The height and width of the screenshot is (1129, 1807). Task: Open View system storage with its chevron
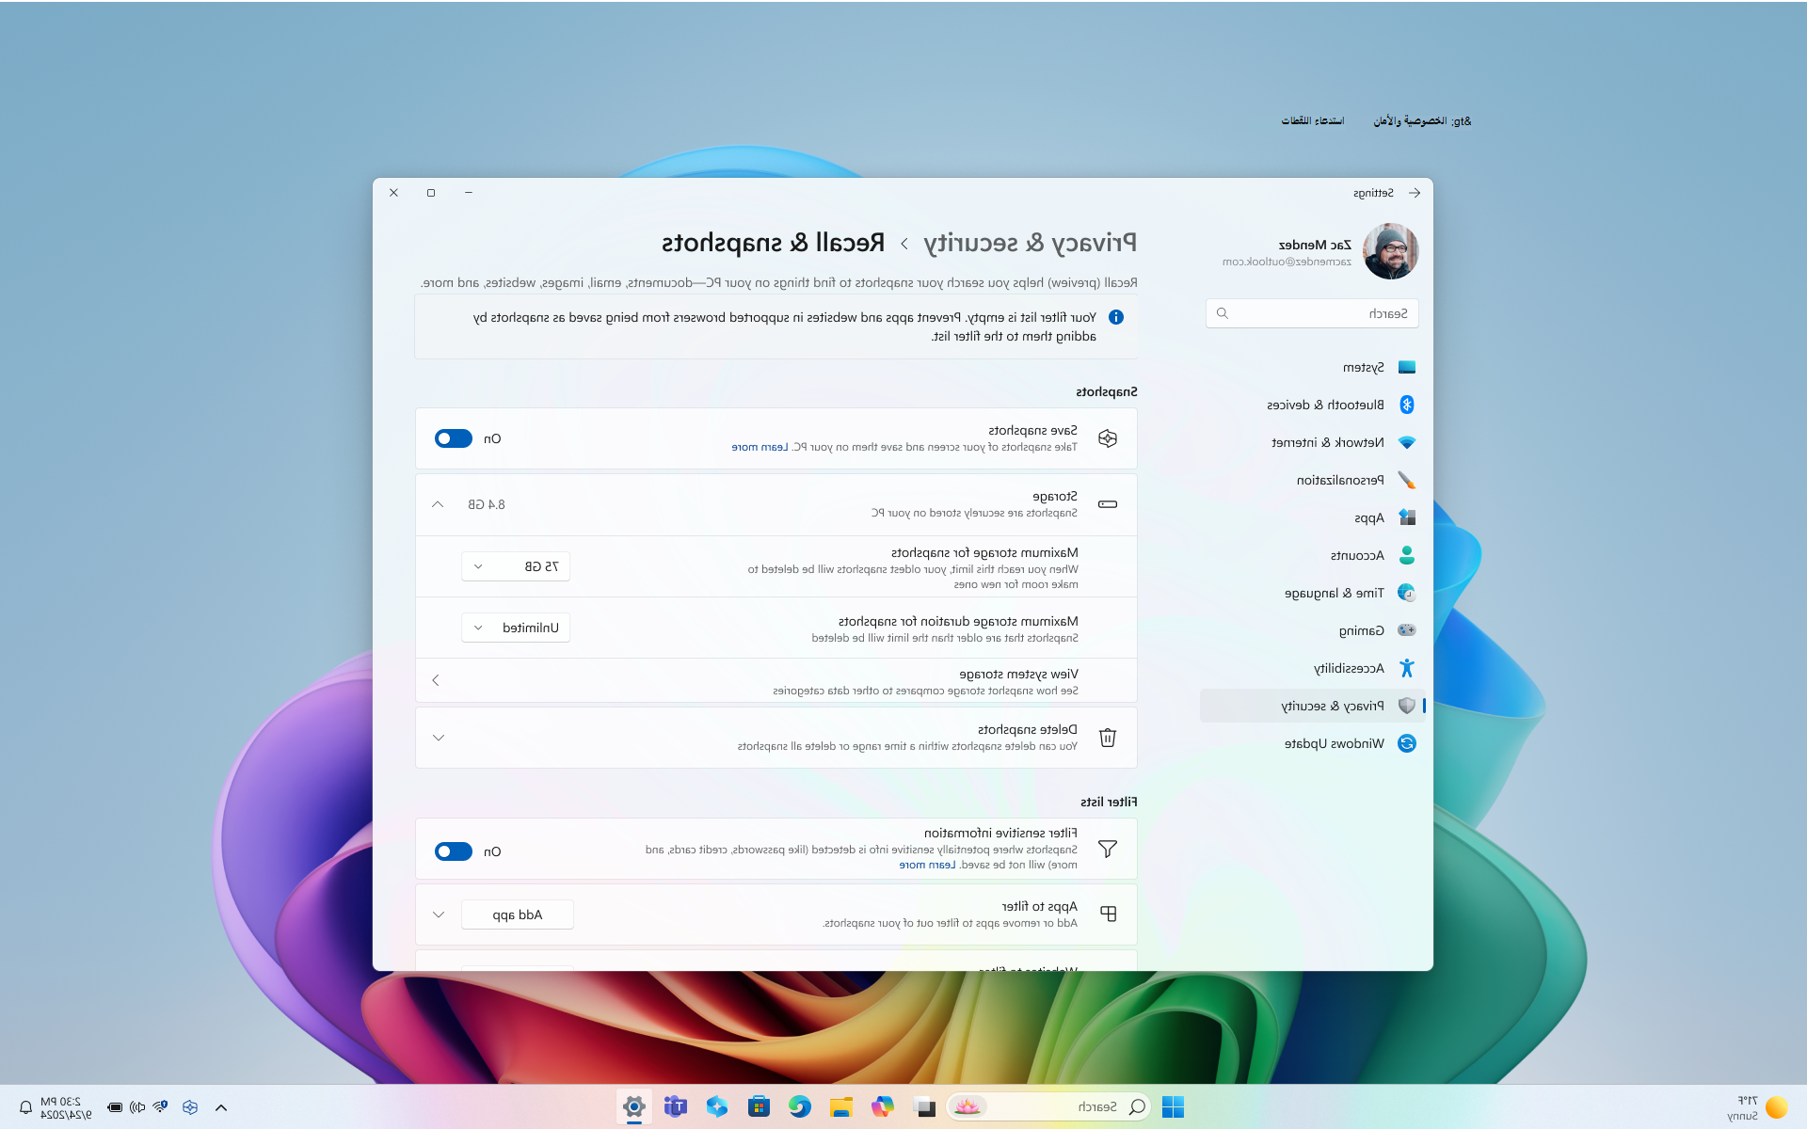[x=436, y=680]
